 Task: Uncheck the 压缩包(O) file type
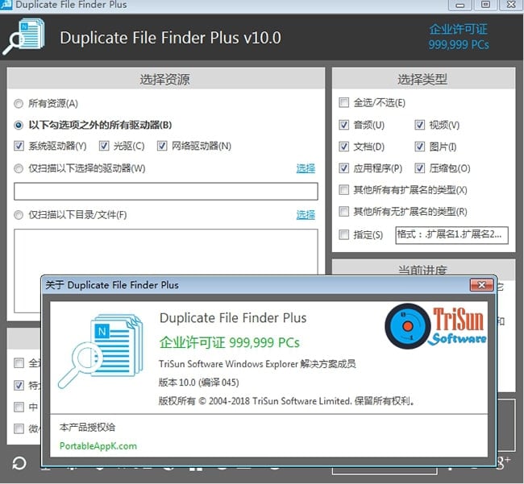(420, 168)
